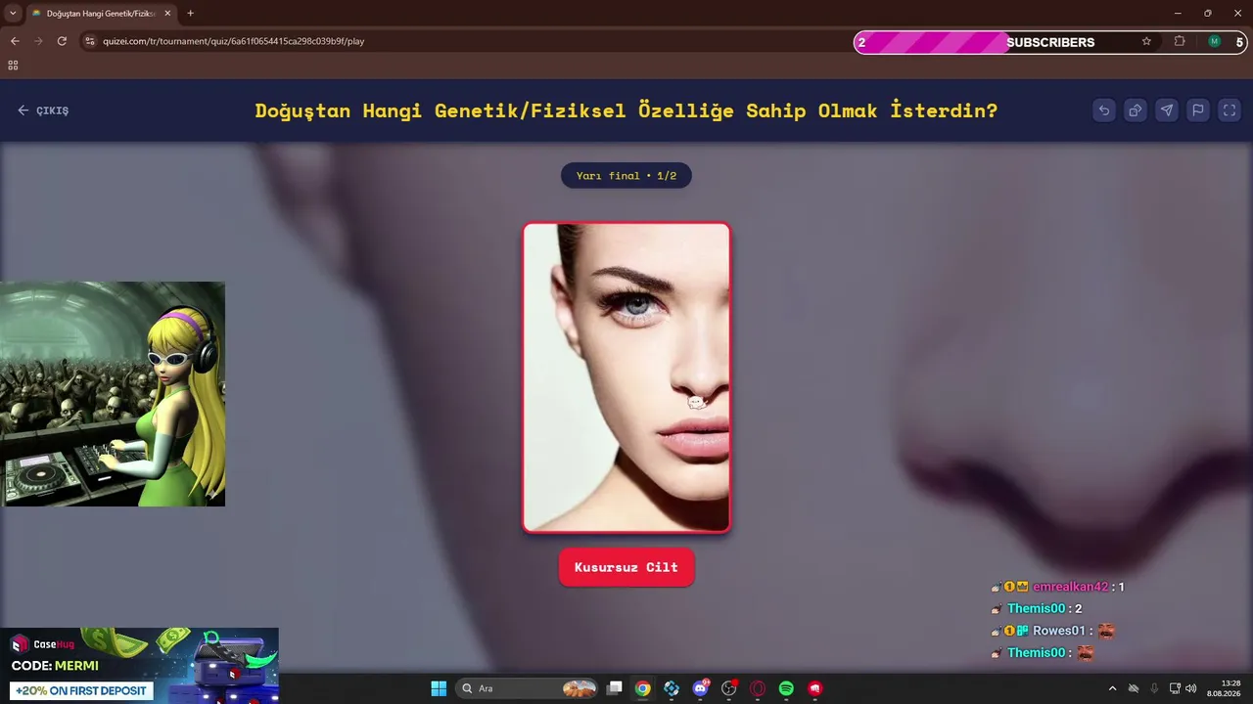
Task: Open Discord from the taskbar
Action: pos(700,688)
